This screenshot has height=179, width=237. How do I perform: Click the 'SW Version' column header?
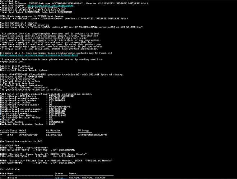coord(54,130)
